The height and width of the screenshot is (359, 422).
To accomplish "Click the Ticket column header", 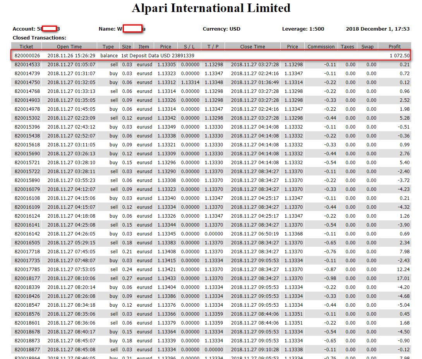I will (26, 46).
